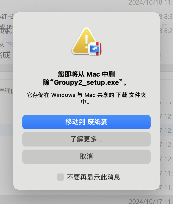Toggle the faint square checkbox behind dialog

pos(165,26)
